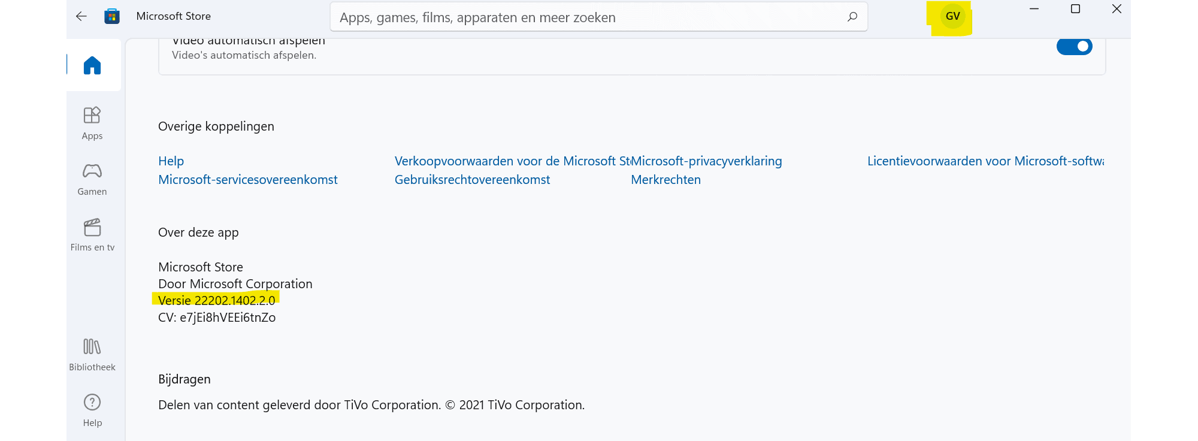Disable video's automatisch afspelen toggle

pyautogui.click(x=1075, y=46)
